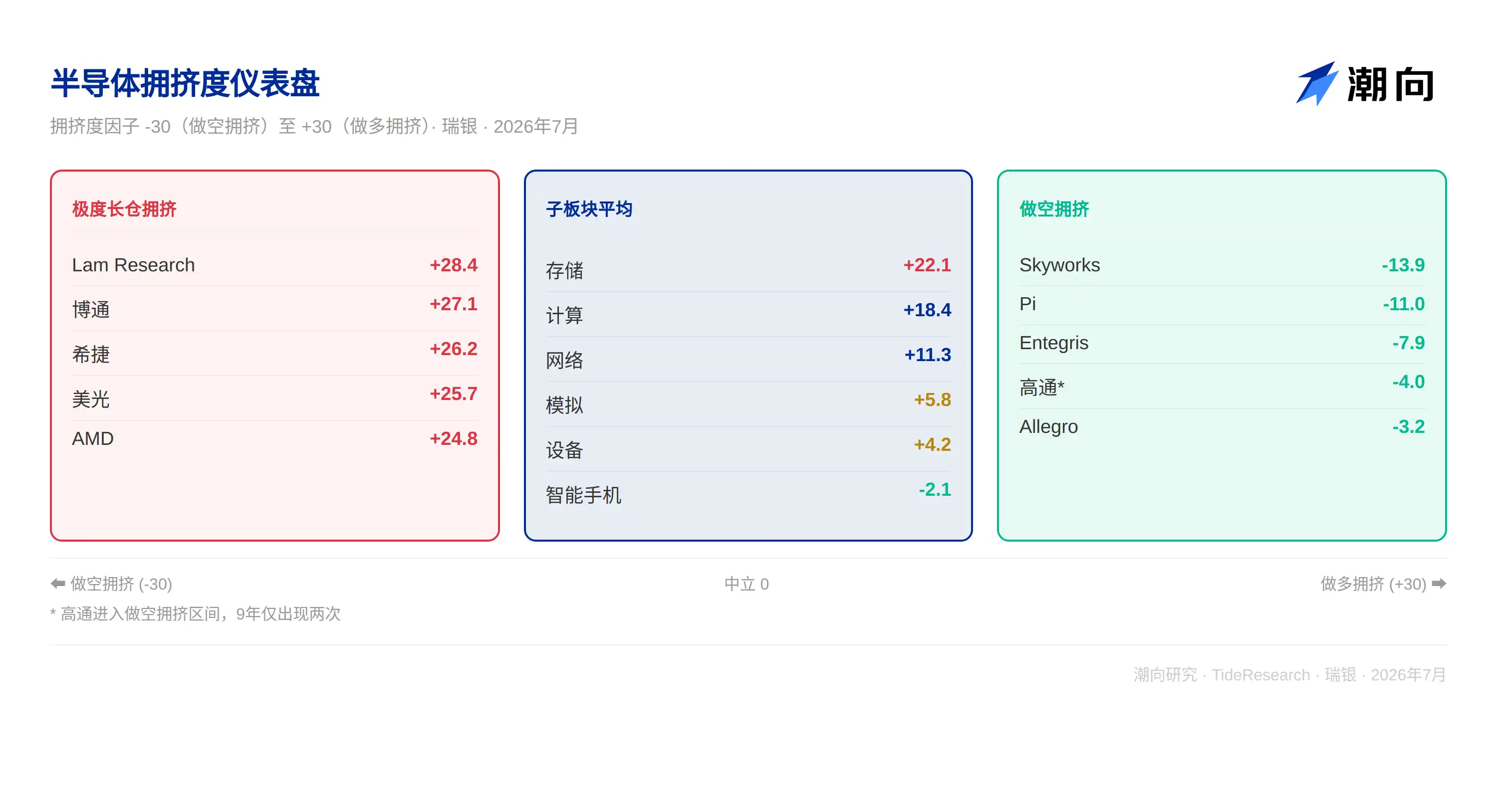
Task: Click the subtitle starting with 拥挤度因子 -30
Action: point(314,126)
